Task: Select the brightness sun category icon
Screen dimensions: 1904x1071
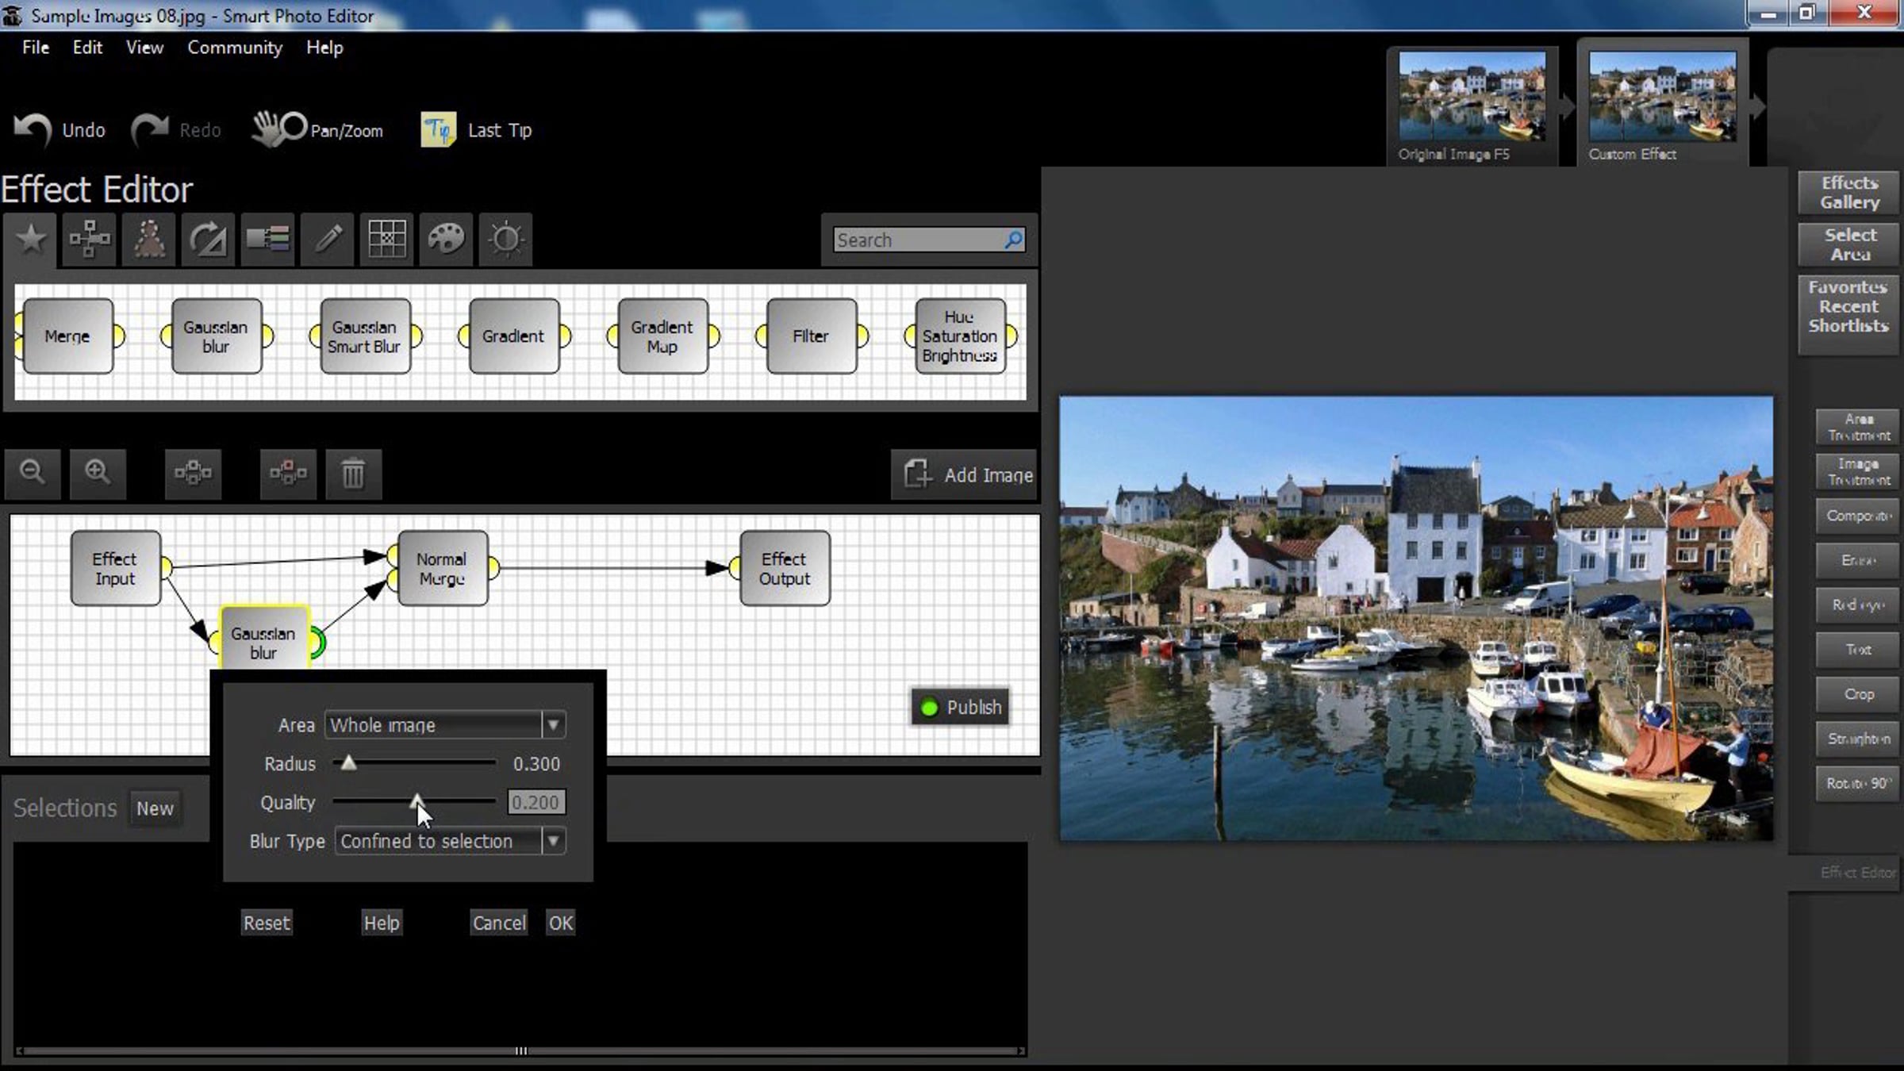Action: (506, 239)
